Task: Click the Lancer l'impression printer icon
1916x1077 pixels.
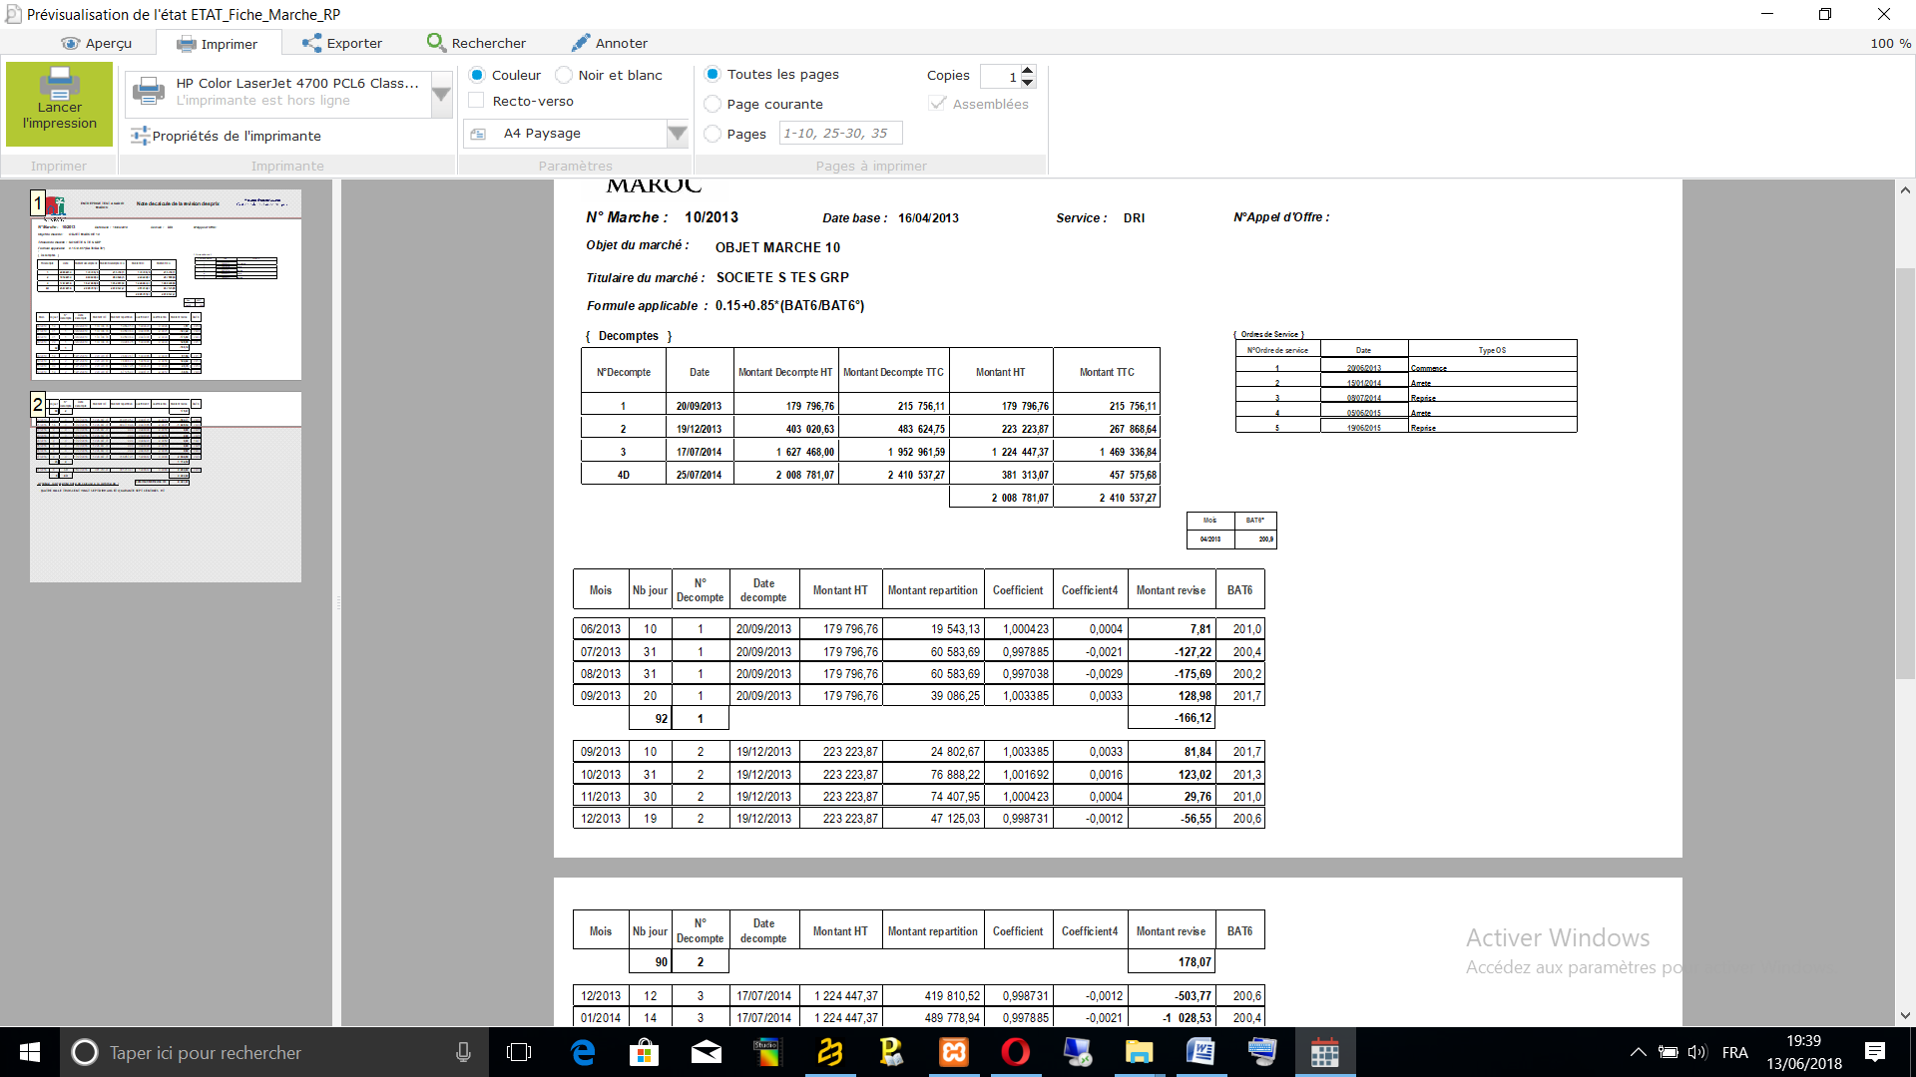Action: [x=59, y=83]
